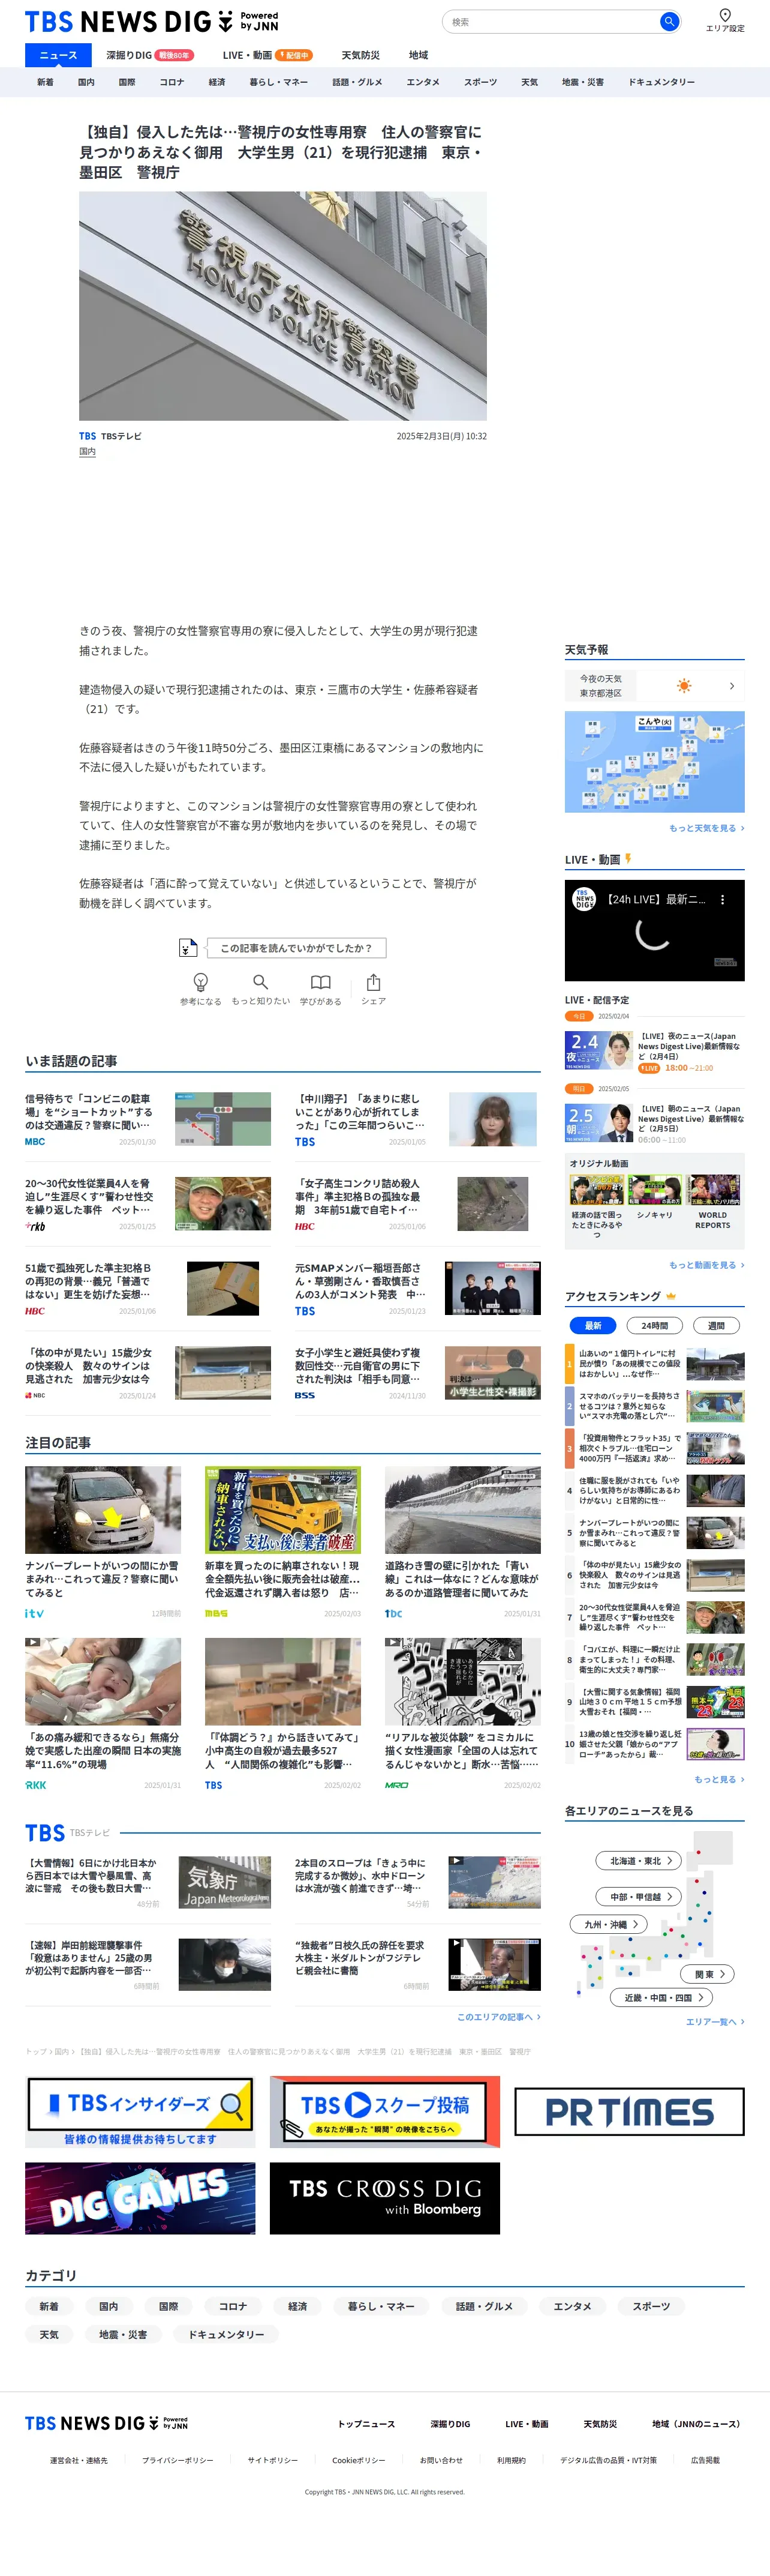Open the 近畿・中国・四国 region button
The width and height of the screenshot is (770, 2576).
[x=661, y=1997]
